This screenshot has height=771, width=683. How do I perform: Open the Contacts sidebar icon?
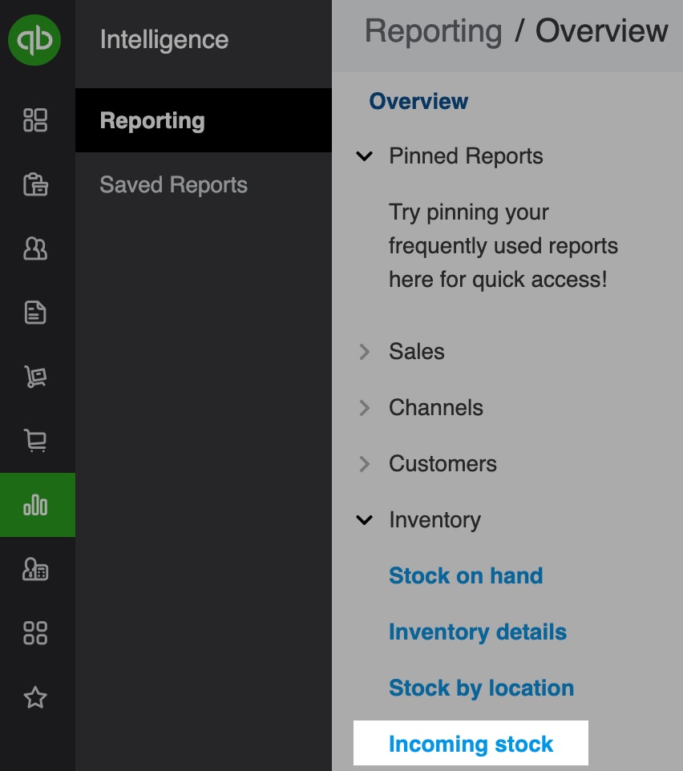pyautogui.click(x=35, y=248)
